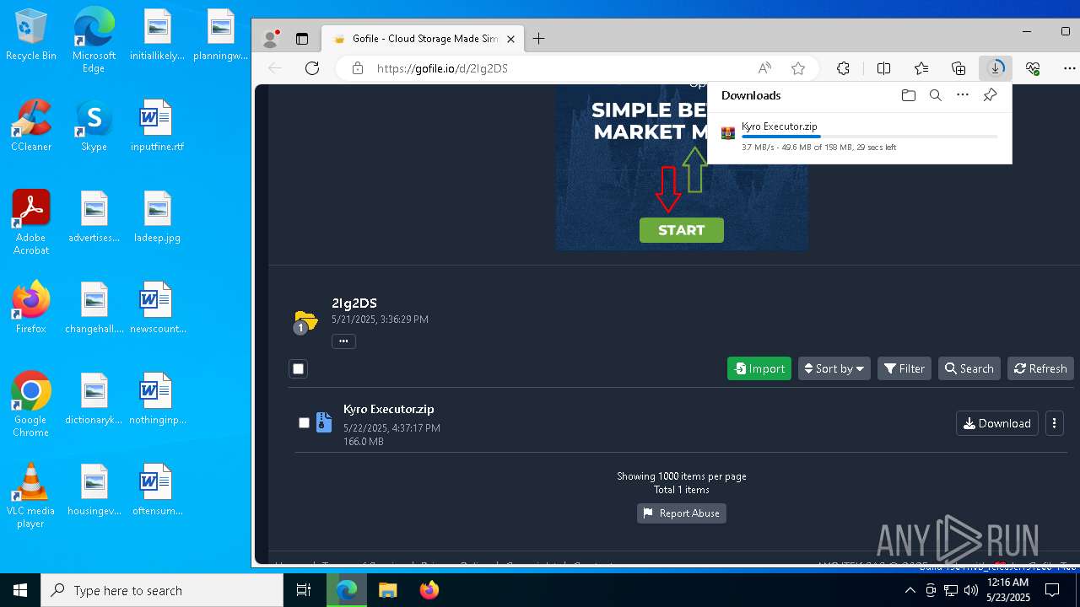Open the 2Ig2DS folder icon
The width and height of the screenshot is (1080, 607).
pos(305,320)
